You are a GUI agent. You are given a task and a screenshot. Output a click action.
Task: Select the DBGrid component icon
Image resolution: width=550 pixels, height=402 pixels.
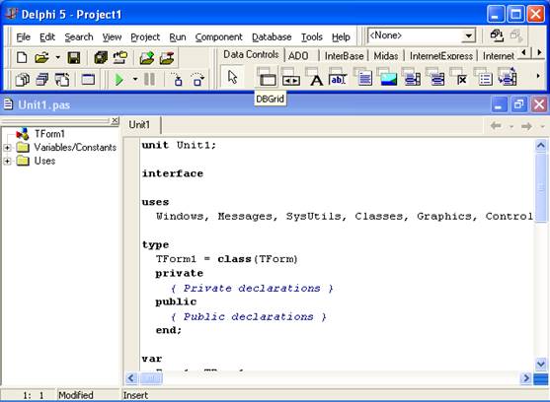click(267, 77)
